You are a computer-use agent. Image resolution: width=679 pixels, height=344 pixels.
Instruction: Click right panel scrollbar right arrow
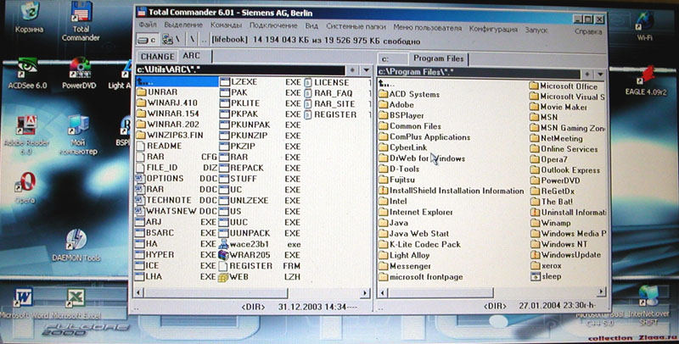tap(601, 291)
